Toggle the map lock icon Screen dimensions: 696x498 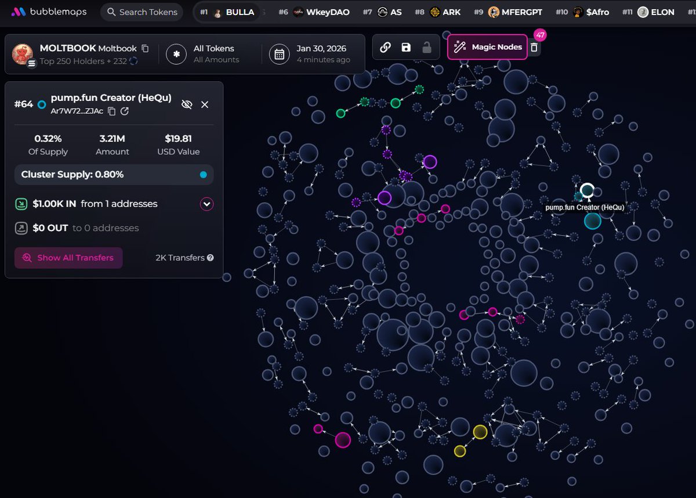(427, 47)
